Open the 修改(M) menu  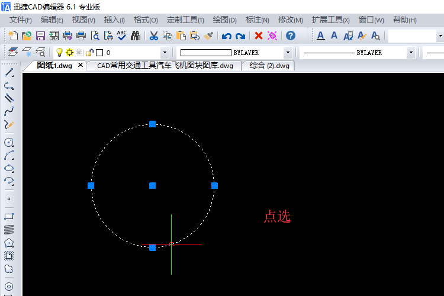pos(290,20)
